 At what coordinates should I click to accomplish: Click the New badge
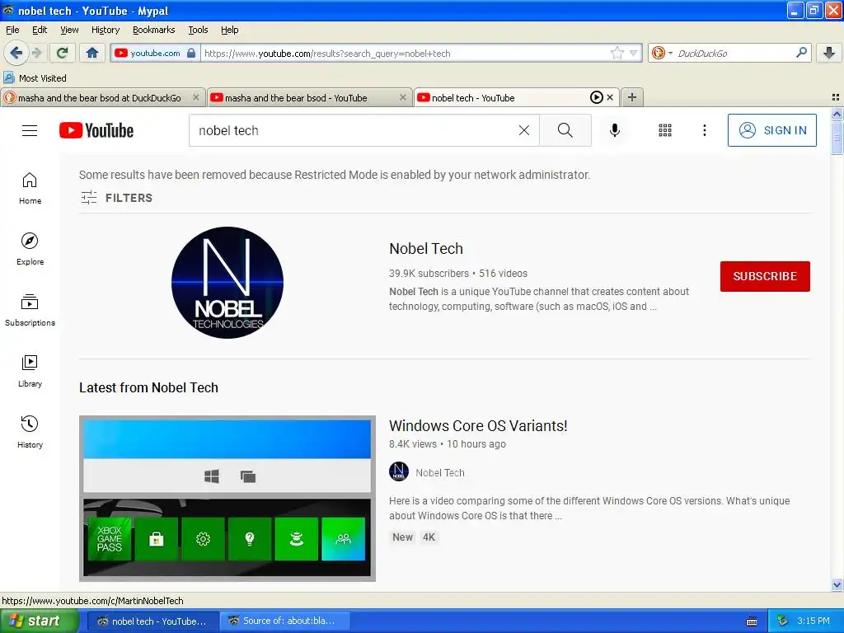pyautogui.click(x=402, y=537)
